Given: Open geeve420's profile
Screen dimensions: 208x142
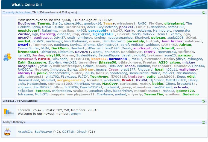Looking at the screenshot, I should click(x=185, y=91).
